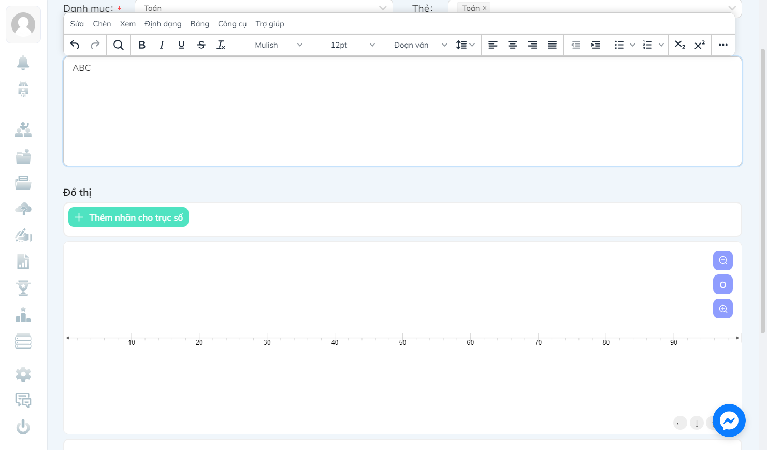Open the line height dropdown
Screen dimensions: 767x450
(465, 45)
